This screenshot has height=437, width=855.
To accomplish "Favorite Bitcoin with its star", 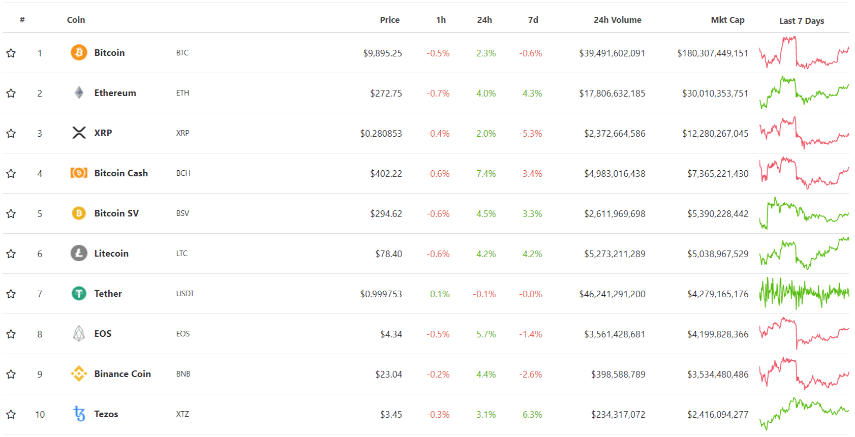I will coord(11,53).
